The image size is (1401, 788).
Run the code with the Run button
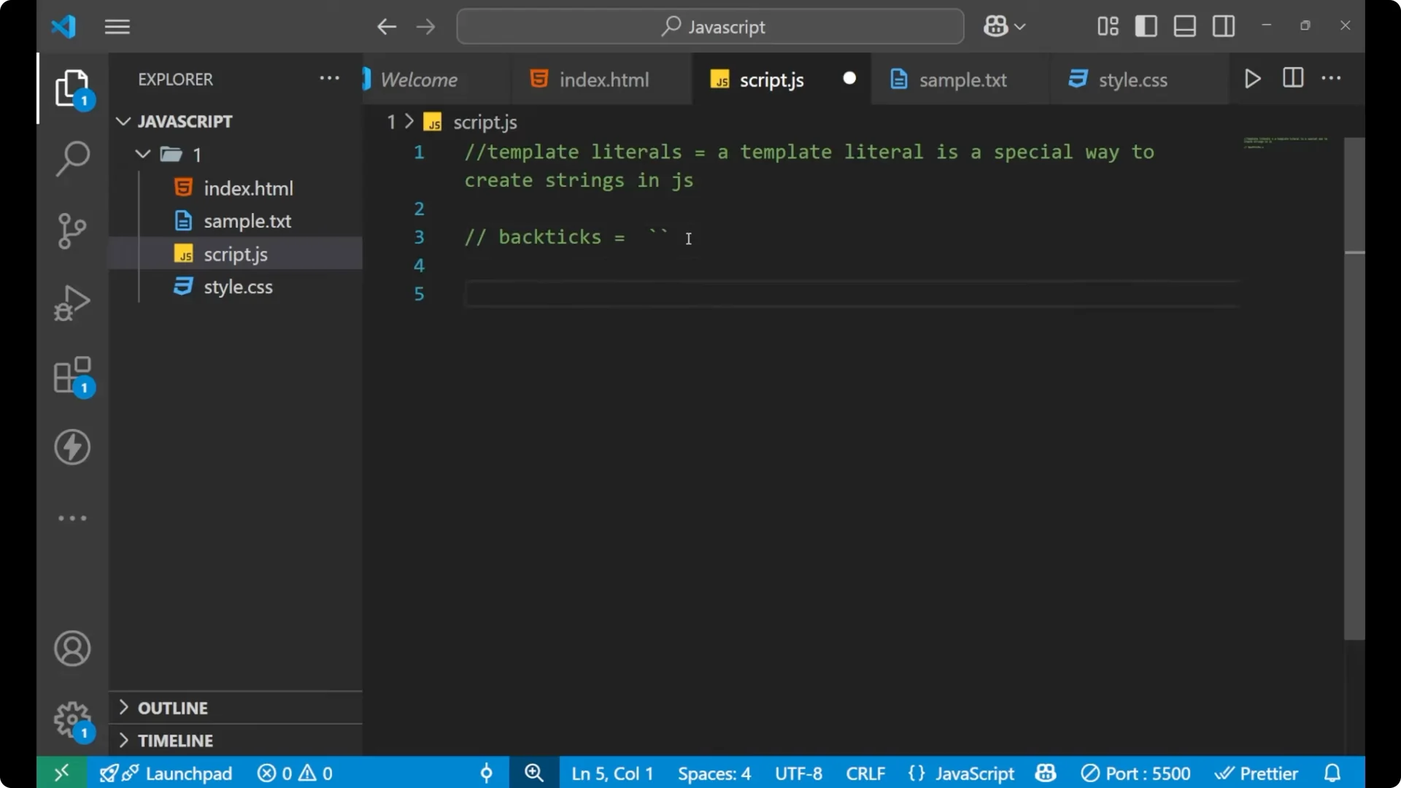click(1253, 78)
